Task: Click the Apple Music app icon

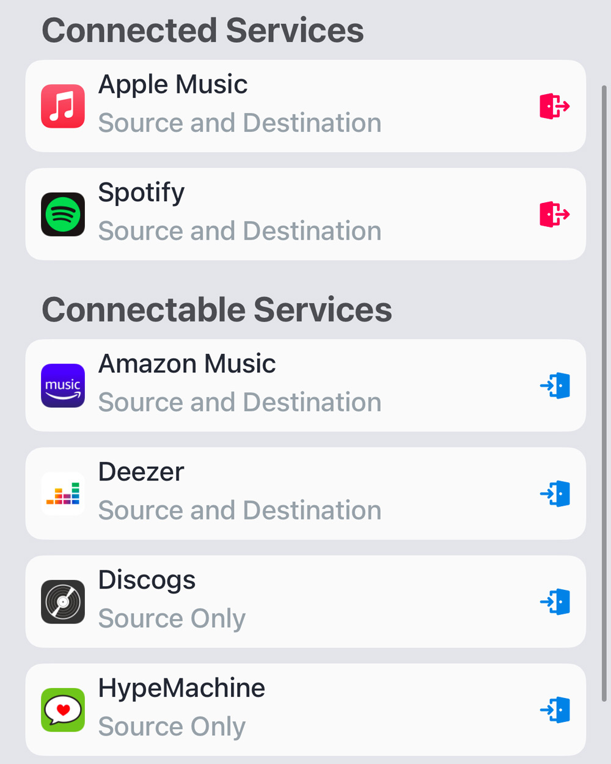Action: coord(63,106)
